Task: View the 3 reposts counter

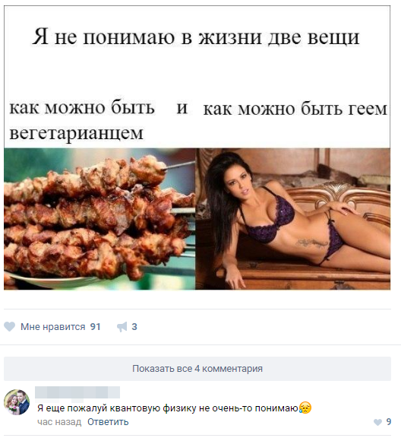Action: click(x=134, y=326)
